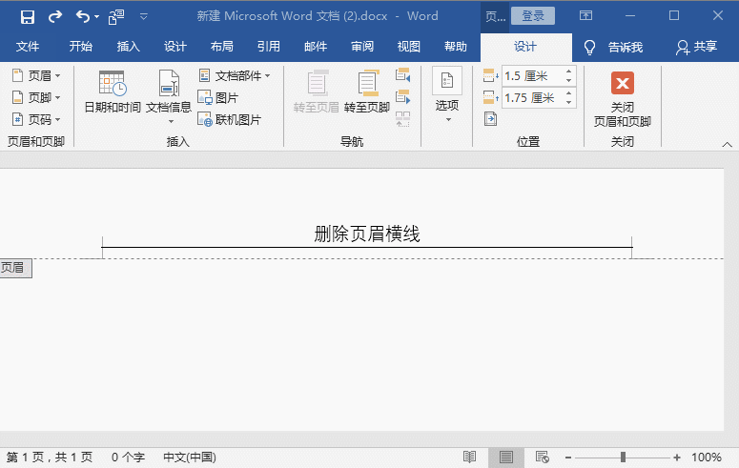Screen dimensions: 739x468
Task: Switch to the 插入 tab
Action: (x=128, y=47)
